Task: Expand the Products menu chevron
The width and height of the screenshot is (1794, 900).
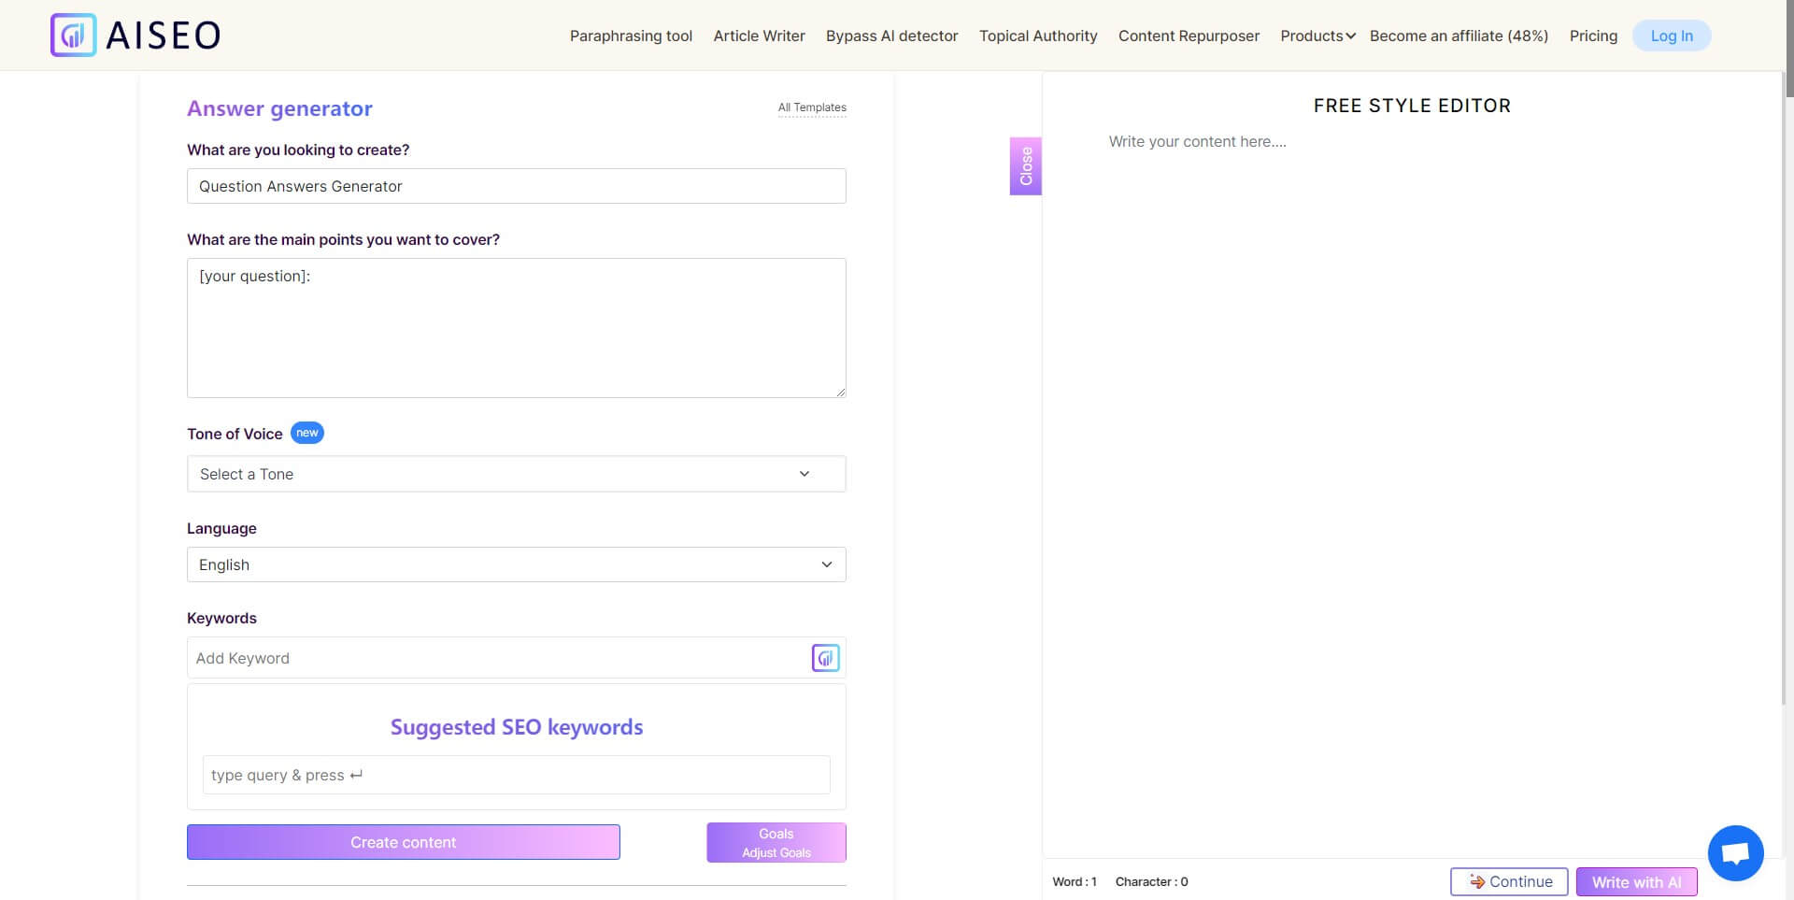Action: 1350,36
